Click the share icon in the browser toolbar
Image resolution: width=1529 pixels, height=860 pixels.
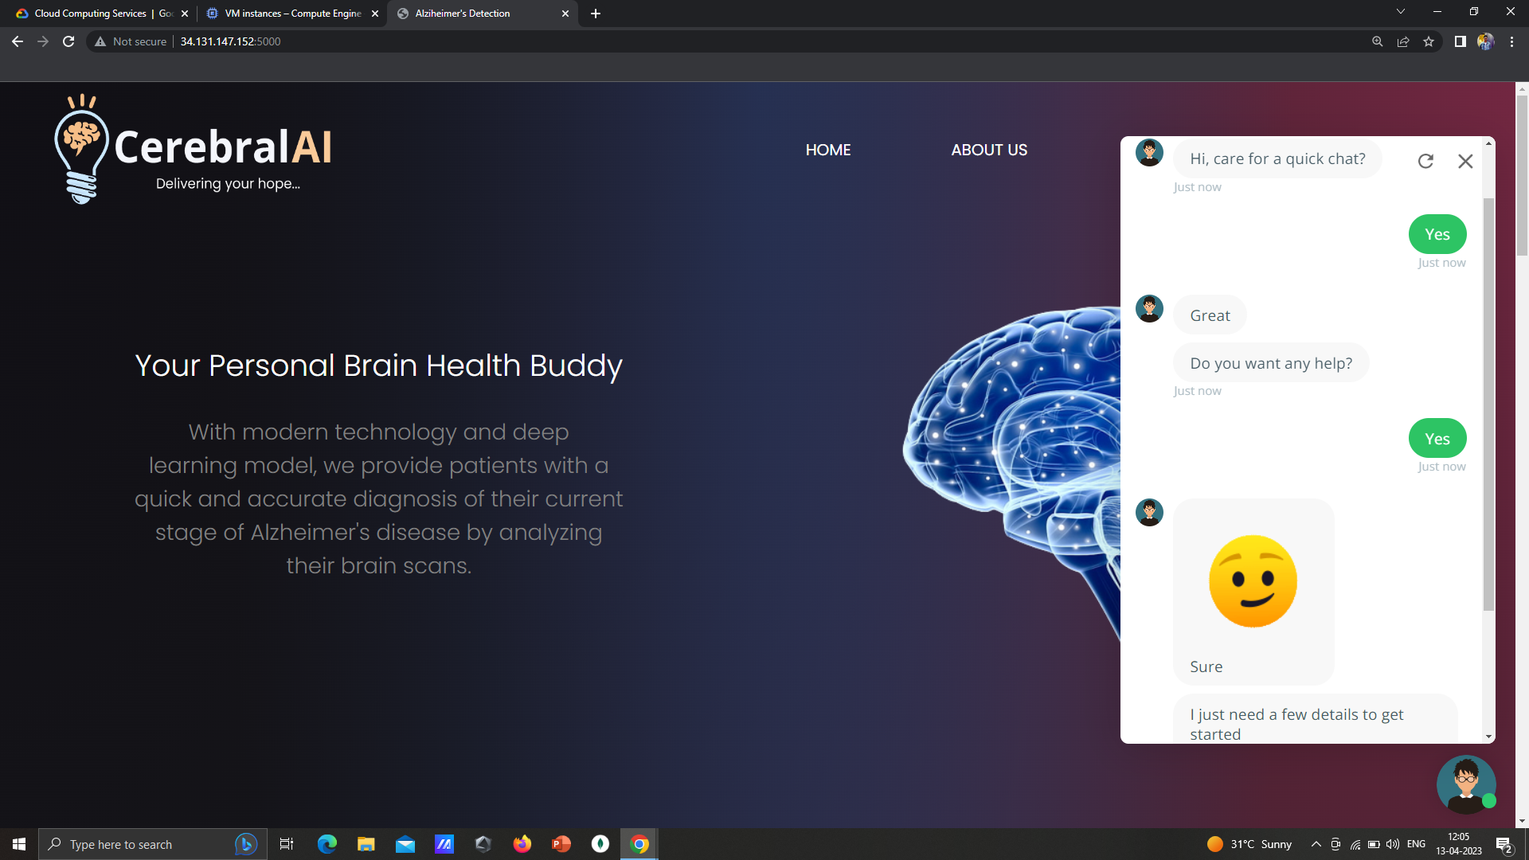point(1403,41)
